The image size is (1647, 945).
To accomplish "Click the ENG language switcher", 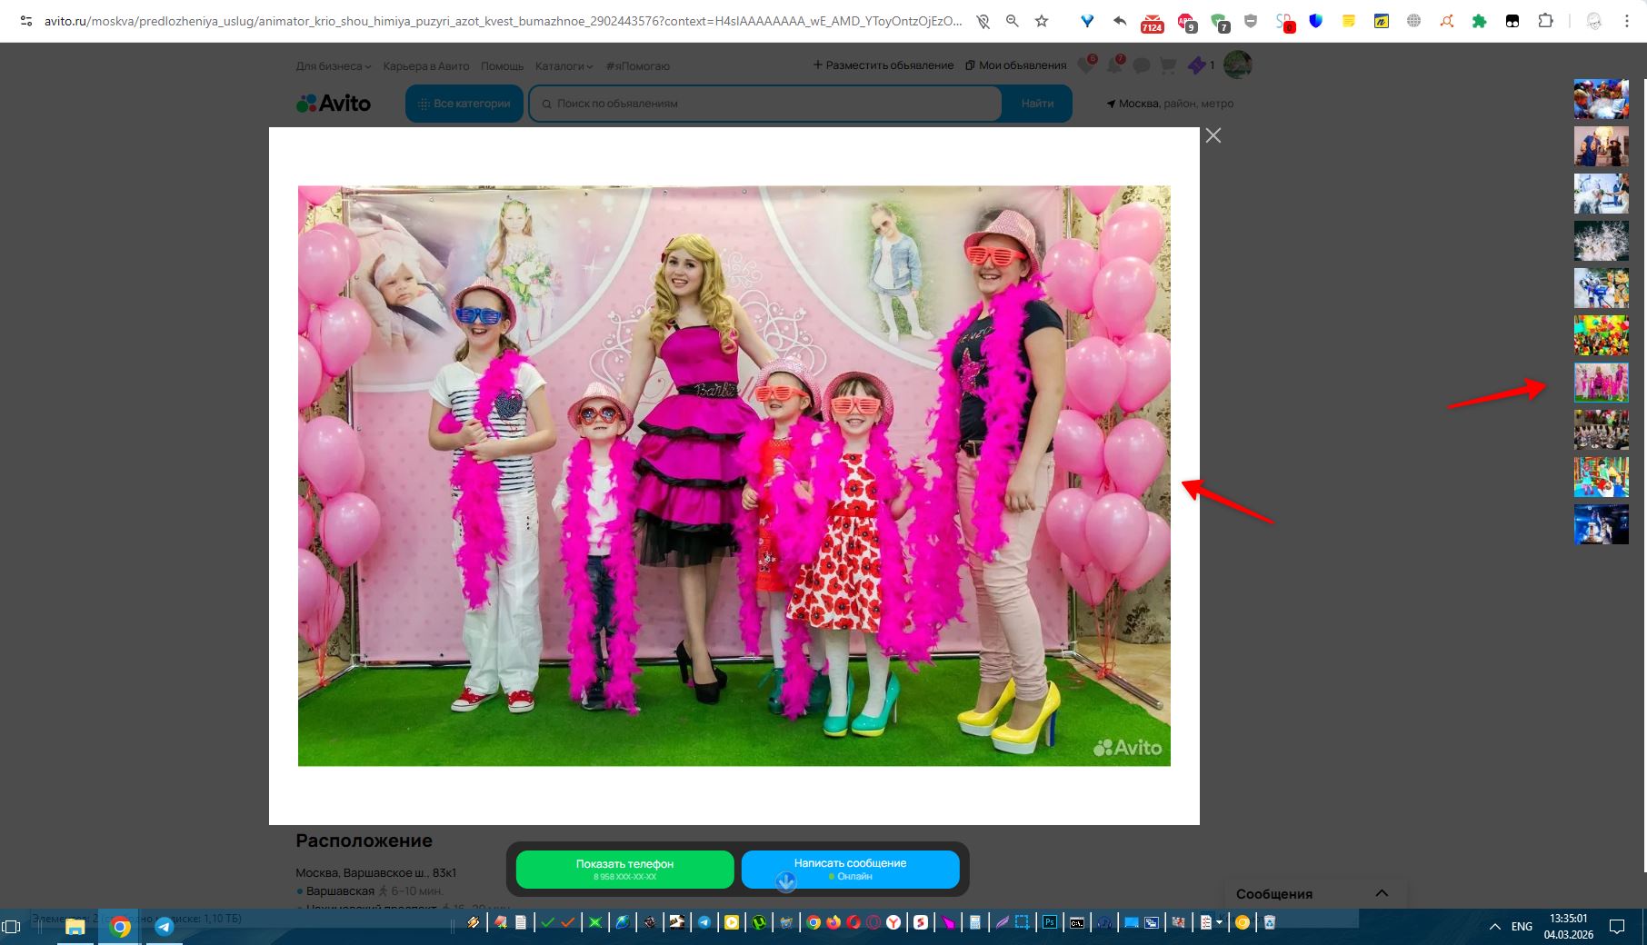I will click(x=1522, y=926).
